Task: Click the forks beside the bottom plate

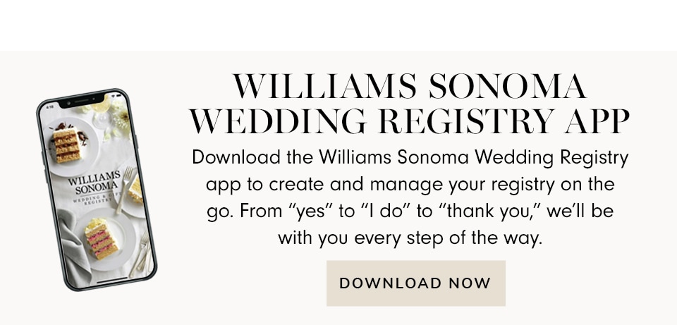Action: (140, 254)
